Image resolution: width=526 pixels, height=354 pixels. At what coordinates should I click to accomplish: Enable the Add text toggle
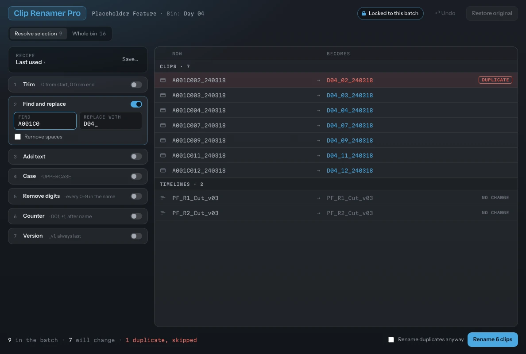[x=136, y=157]
